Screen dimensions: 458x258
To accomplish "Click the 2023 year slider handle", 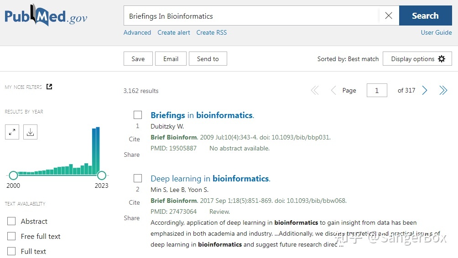I will point(102,175).
